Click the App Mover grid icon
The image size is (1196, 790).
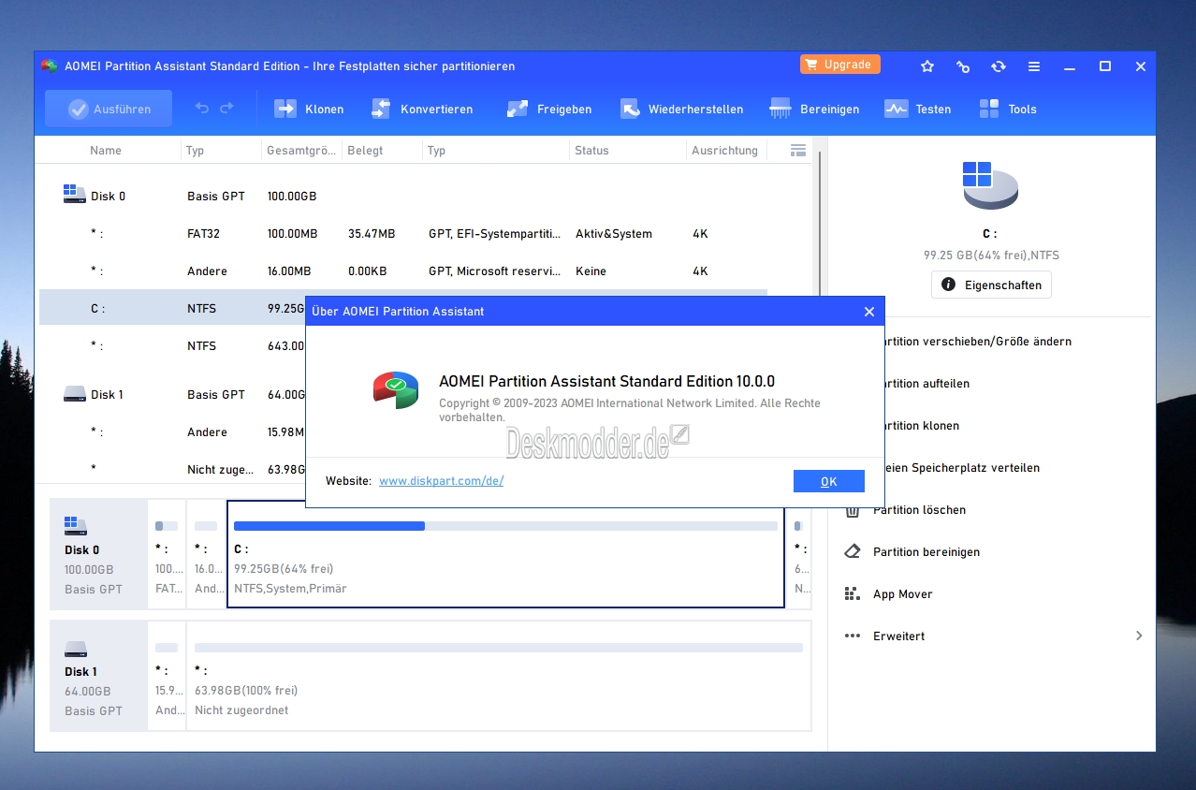(x=853, y=594)
